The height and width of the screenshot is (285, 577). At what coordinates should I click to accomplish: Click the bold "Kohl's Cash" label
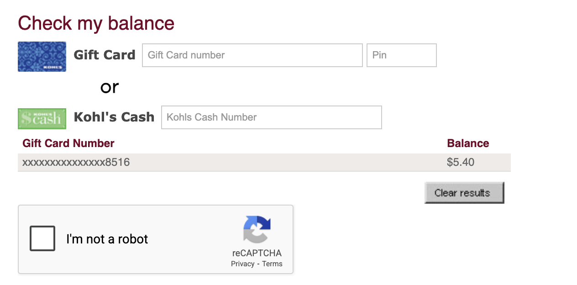coord(114,117)
